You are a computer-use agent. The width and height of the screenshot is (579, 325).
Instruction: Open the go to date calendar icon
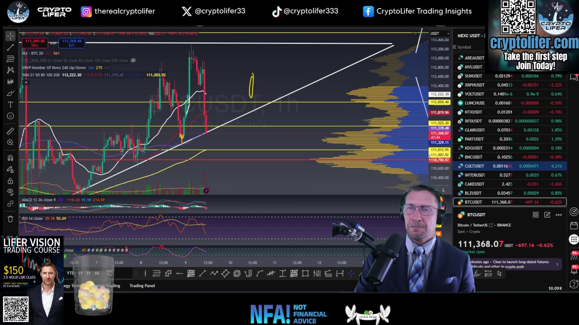coord(109,273)
